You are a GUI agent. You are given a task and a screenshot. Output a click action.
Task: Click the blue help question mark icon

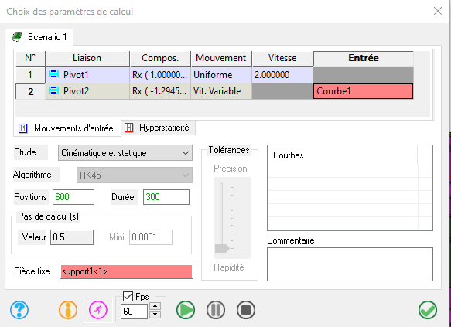(x=19, y=310)
